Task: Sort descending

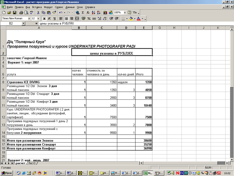Action: click(99, 13)
